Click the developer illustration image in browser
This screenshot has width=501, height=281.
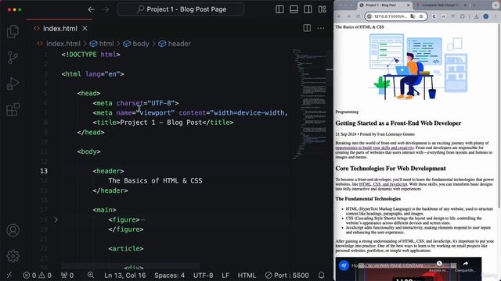tap(417, 66)
